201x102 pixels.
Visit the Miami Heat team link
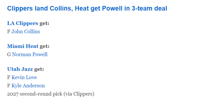[23, 46]
